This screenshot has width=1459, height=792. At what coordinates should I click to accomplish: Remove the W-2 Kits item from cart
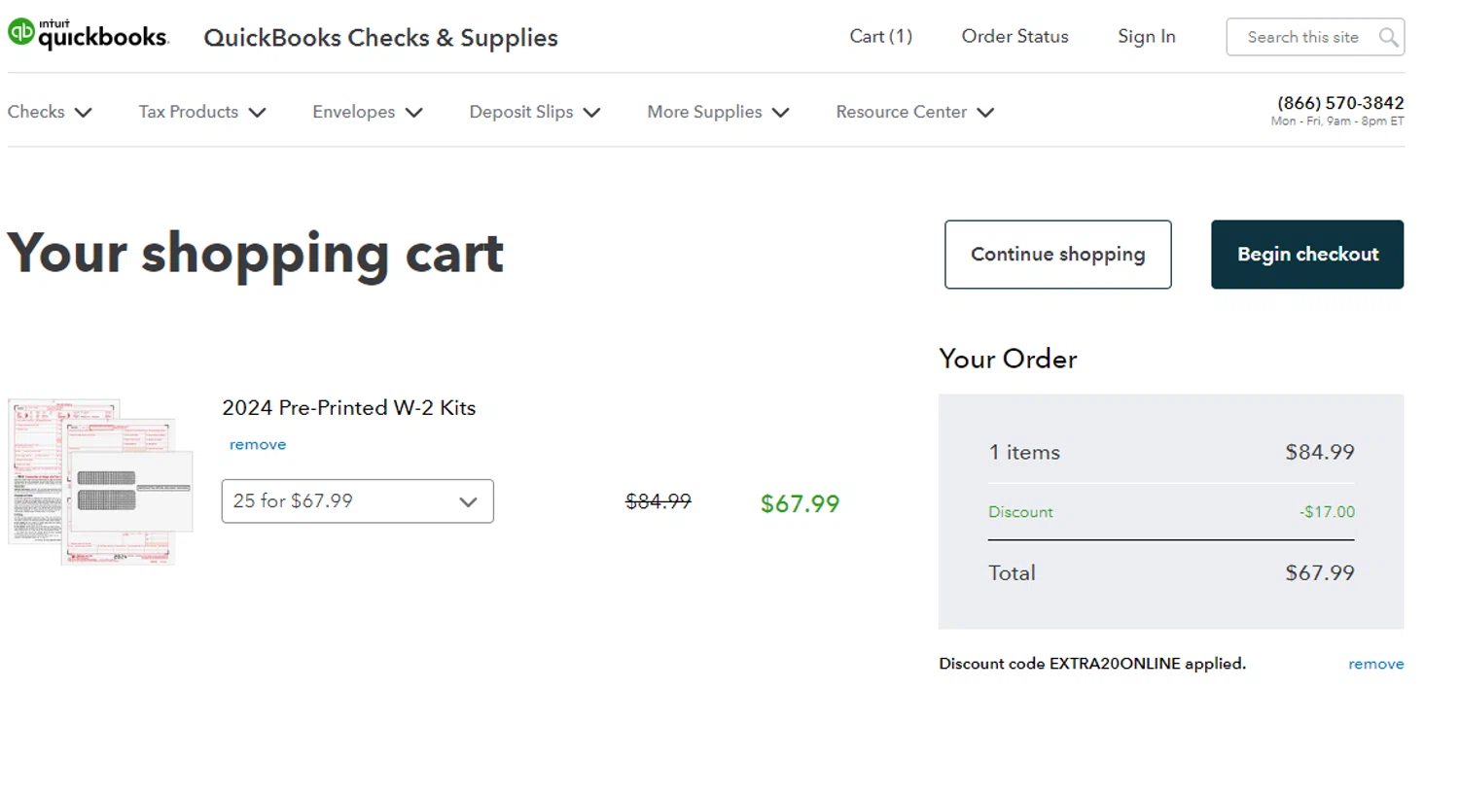(x=258, y=445)
